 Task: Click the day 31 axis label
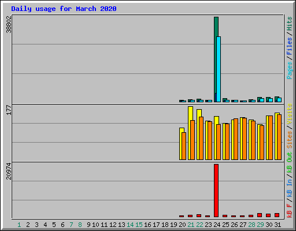coord(277,225)
